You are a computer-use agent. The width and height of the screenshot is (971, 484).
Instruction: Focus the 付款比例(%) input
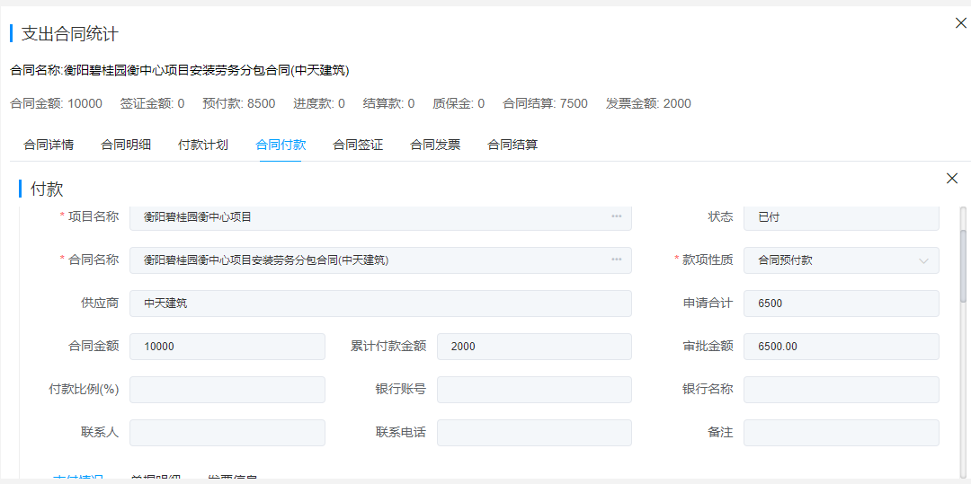pyautogui.click(x=227, y=390)
